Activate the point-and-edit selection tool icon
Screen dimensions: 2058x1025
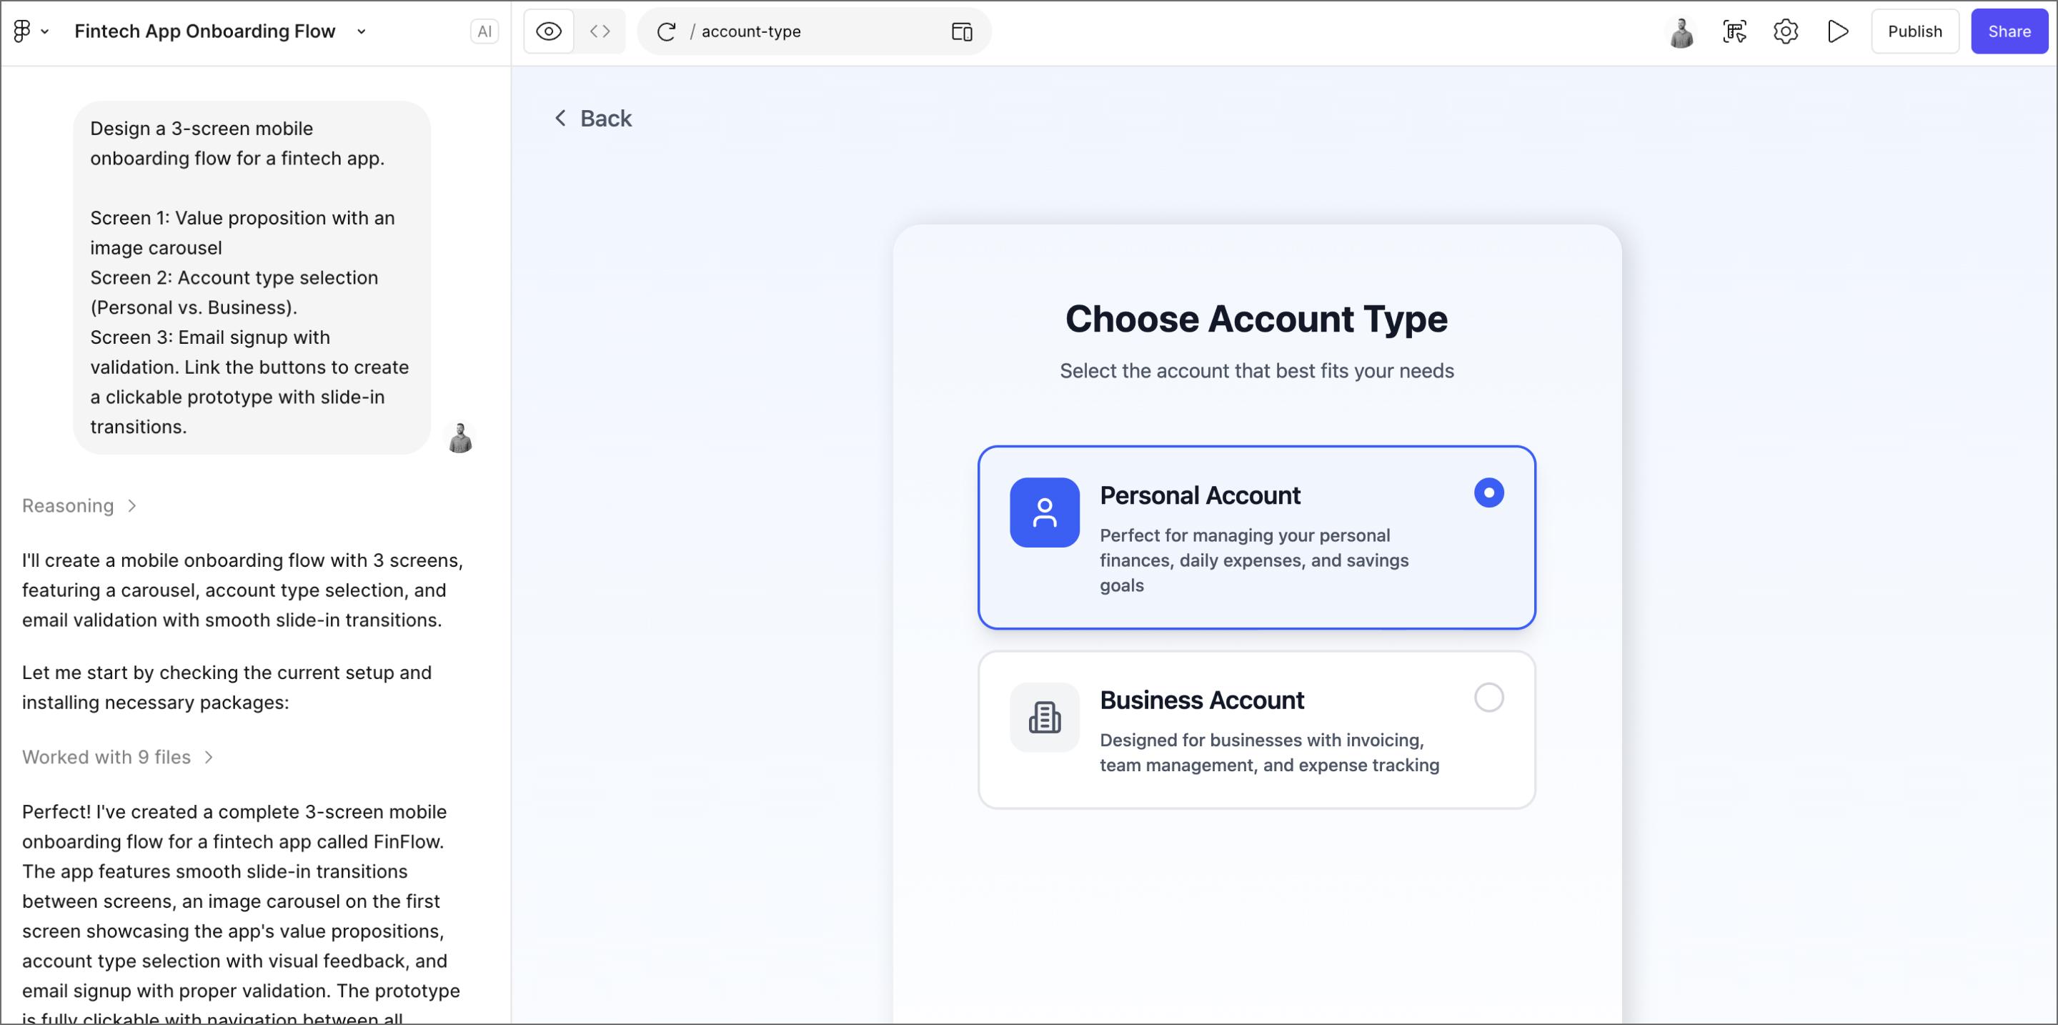[x=1734, y=31]
